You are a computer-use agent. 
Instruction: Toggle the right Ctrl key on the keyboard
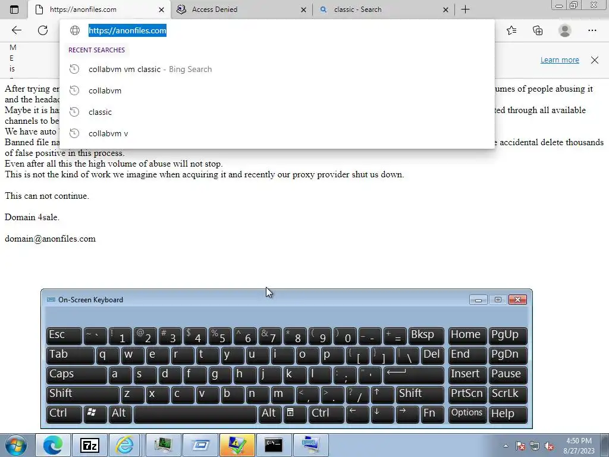click(326, 414)
